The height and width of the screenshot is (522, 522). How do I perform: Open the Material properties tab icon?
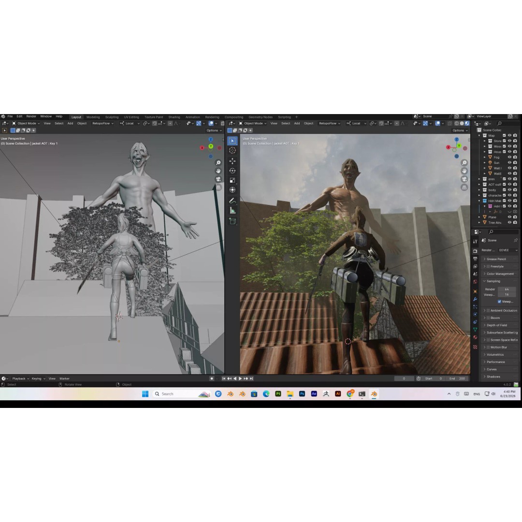point(475,337)
